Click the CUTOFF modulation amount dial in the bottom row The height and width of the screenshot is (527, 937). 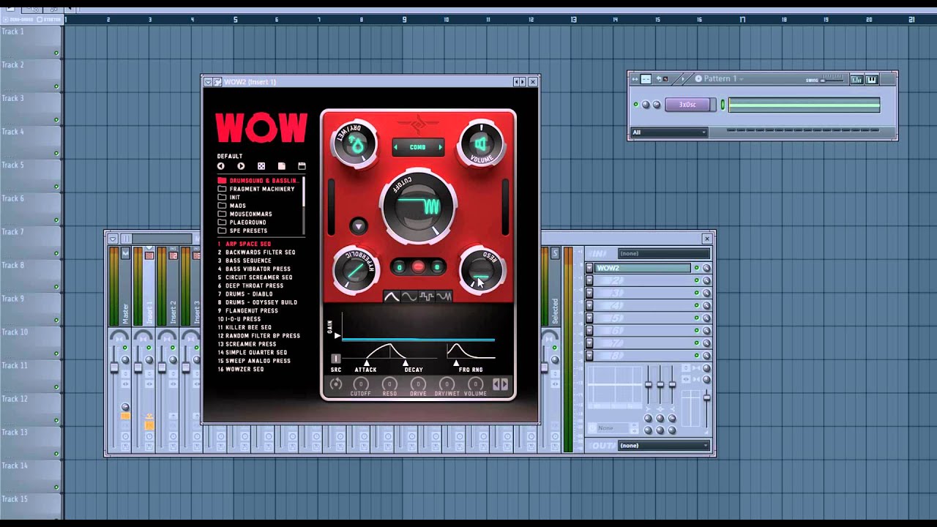tap(360, 384)
